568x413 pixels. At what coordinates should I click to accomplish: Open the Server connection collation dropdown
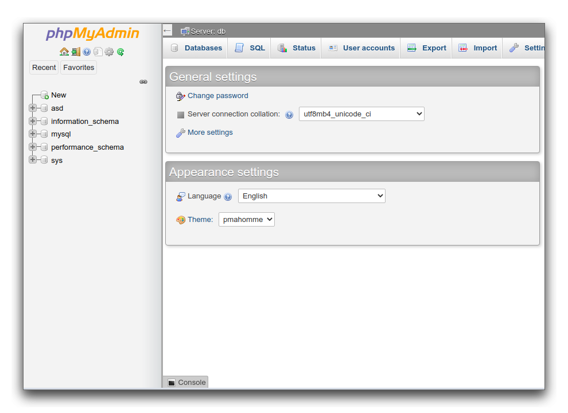pos(361,114)
